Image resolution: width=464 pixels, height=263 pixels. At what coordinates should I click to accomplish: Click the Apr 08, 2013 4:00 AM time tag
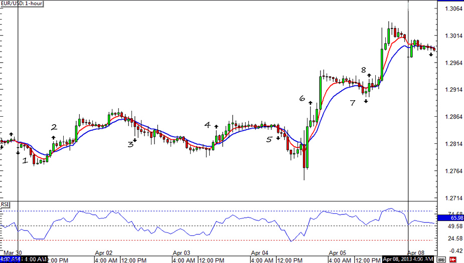(408, 259)
